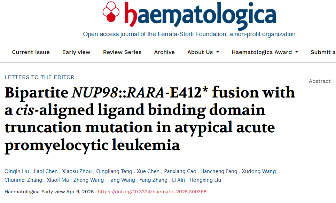Viewport: 336px width, 203px height.
Task: Click the Submit menu item
Action: point(323,52)
